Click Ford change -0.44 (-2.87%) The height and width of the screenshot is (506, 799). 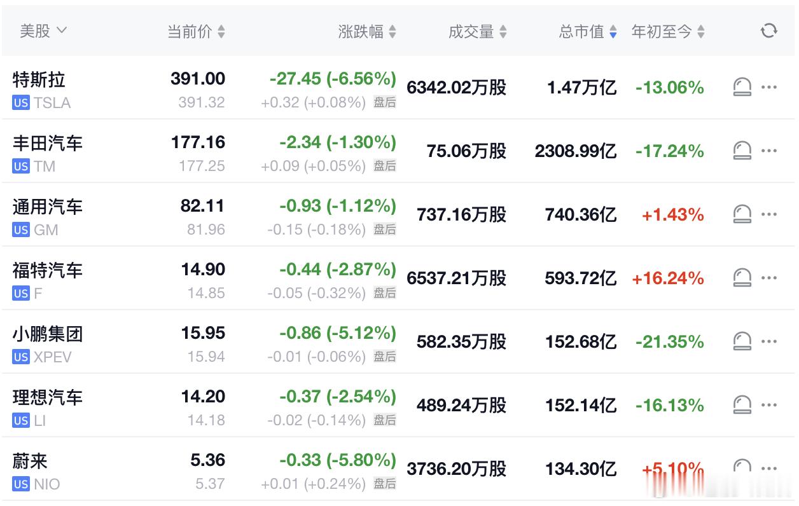(x=338, y=270)
